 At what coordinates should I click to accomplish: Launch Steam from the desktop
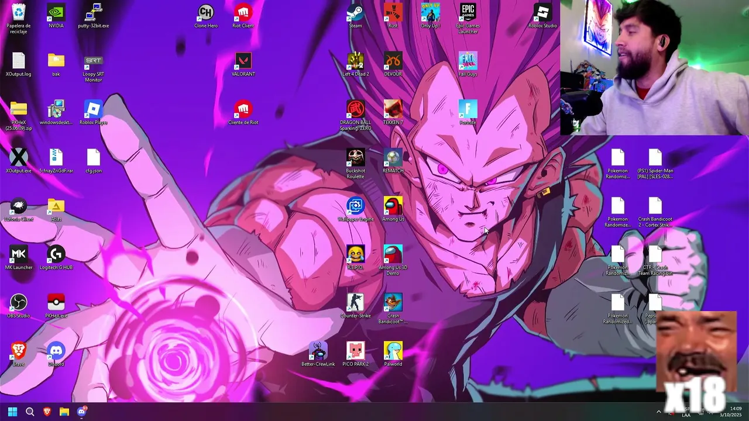356,16
